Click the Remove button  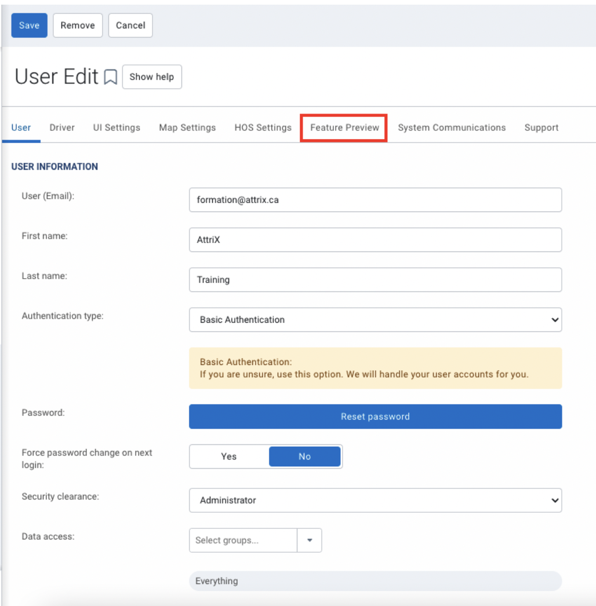point(78,25)
